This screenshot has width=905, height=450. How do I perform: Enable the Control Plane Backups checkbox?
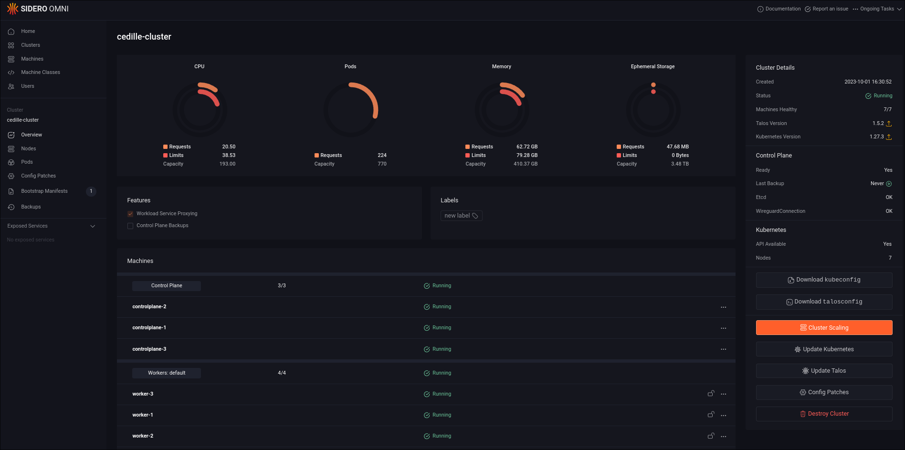click(130, 226)
